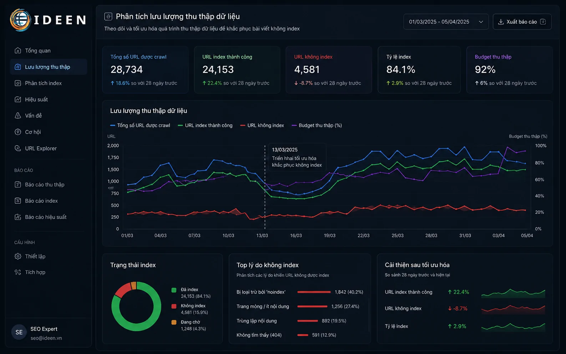Image resolution: width=566 pixels, height=354 pixels.
Task: Open Tích hợp configuration
Action: (x=49, y=272)
